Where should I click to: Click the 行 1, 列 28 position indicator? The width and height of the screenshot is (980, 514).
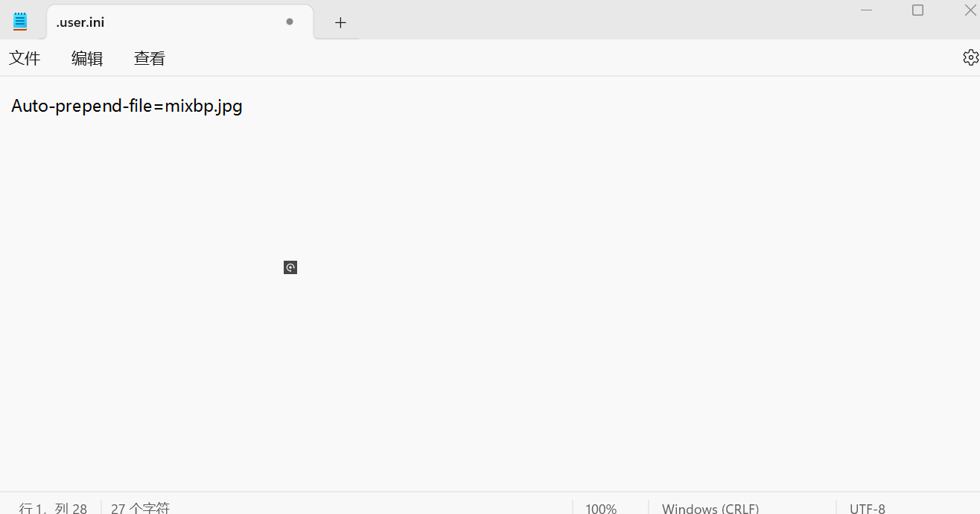point(53,508)
